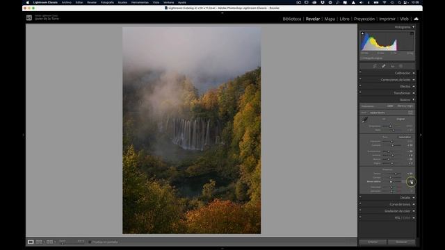Select the before/after comparison YY icon
445x250 pixels.
pyautogui.click(x=49, y=242)
